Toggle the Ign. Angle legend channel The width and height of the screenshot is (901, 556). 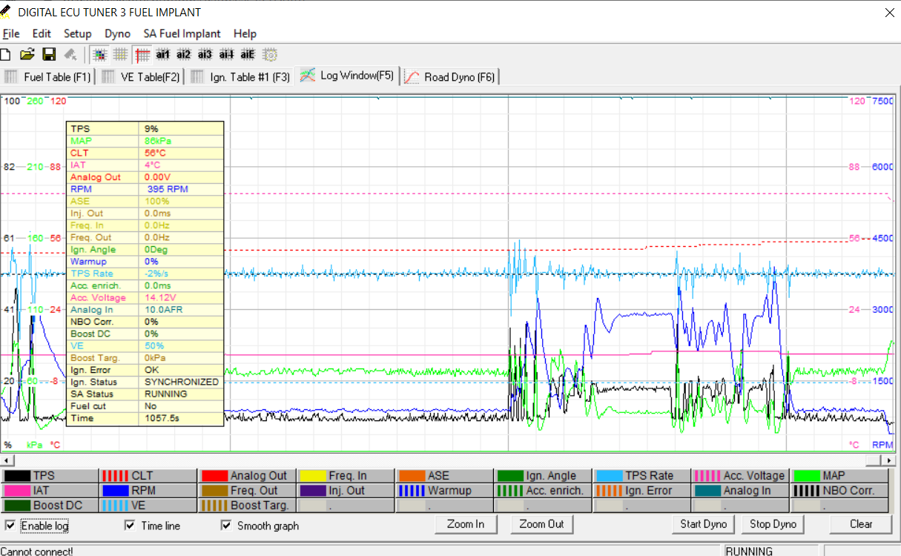point(543,476)
